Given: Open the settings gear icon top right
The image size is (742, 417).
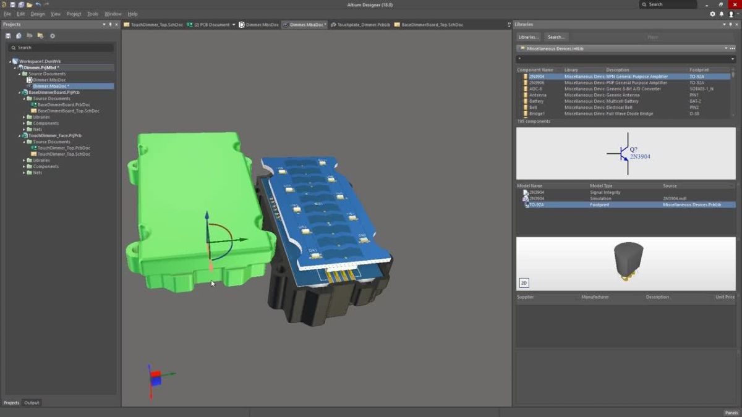Looking at the screenshot, I should click(x=712, y=14).
